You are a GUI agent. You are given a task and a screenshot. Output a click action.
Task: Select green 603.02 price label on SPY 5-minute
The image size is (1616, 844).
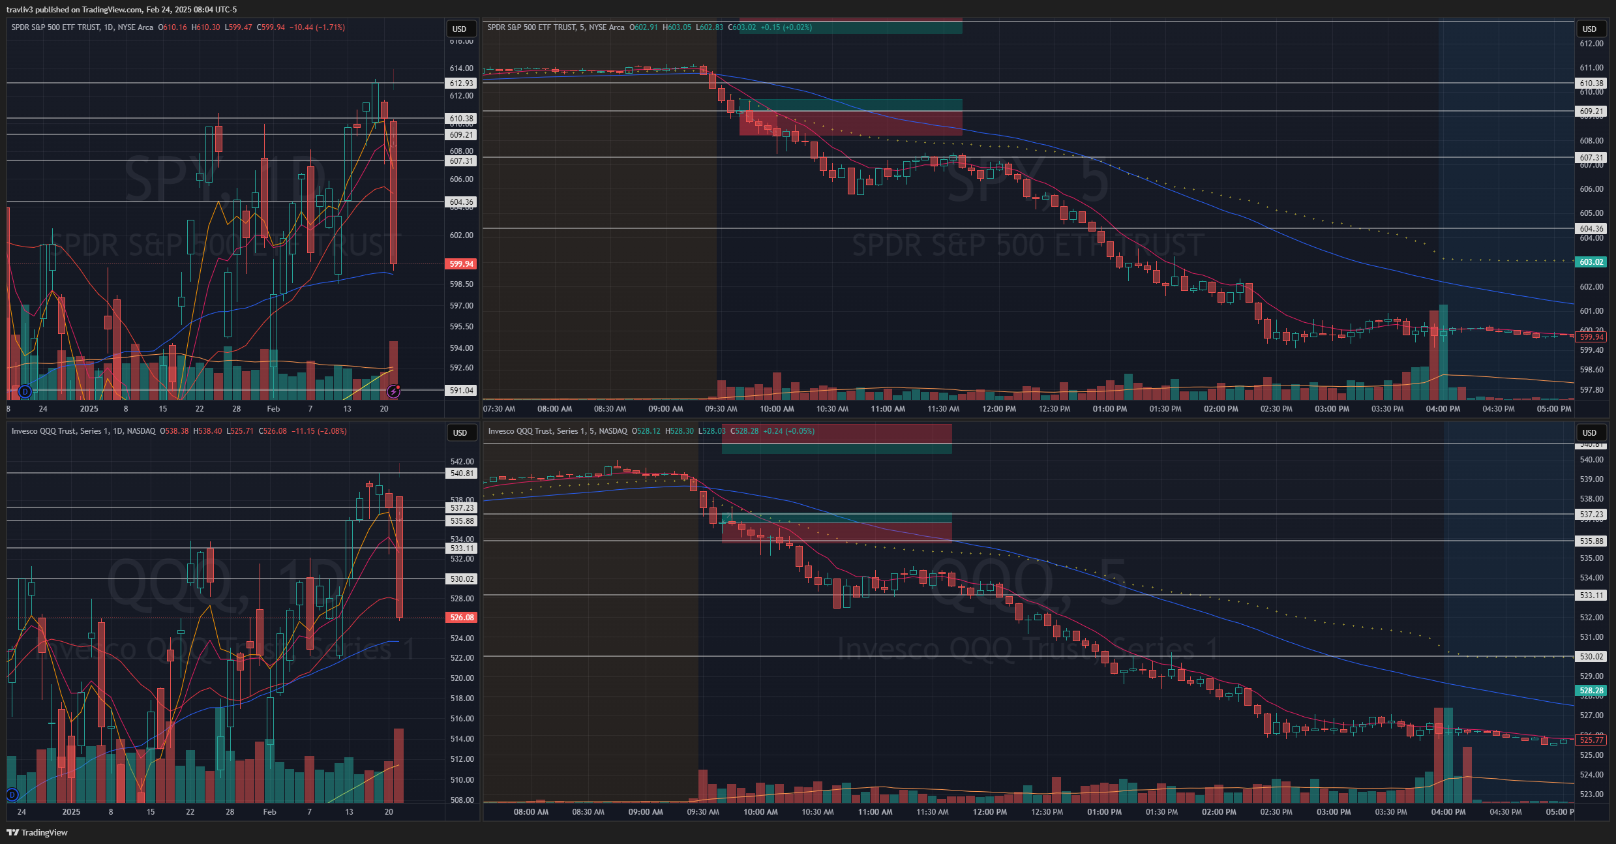click(1591, 262)
